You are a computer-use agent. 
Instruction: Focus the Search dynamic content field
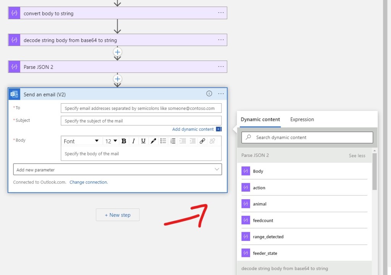point(307,137)
